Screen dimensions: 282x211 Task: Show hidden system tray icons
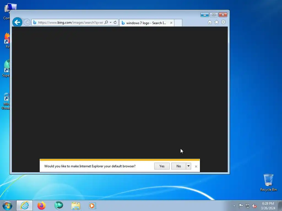[234, 206]
